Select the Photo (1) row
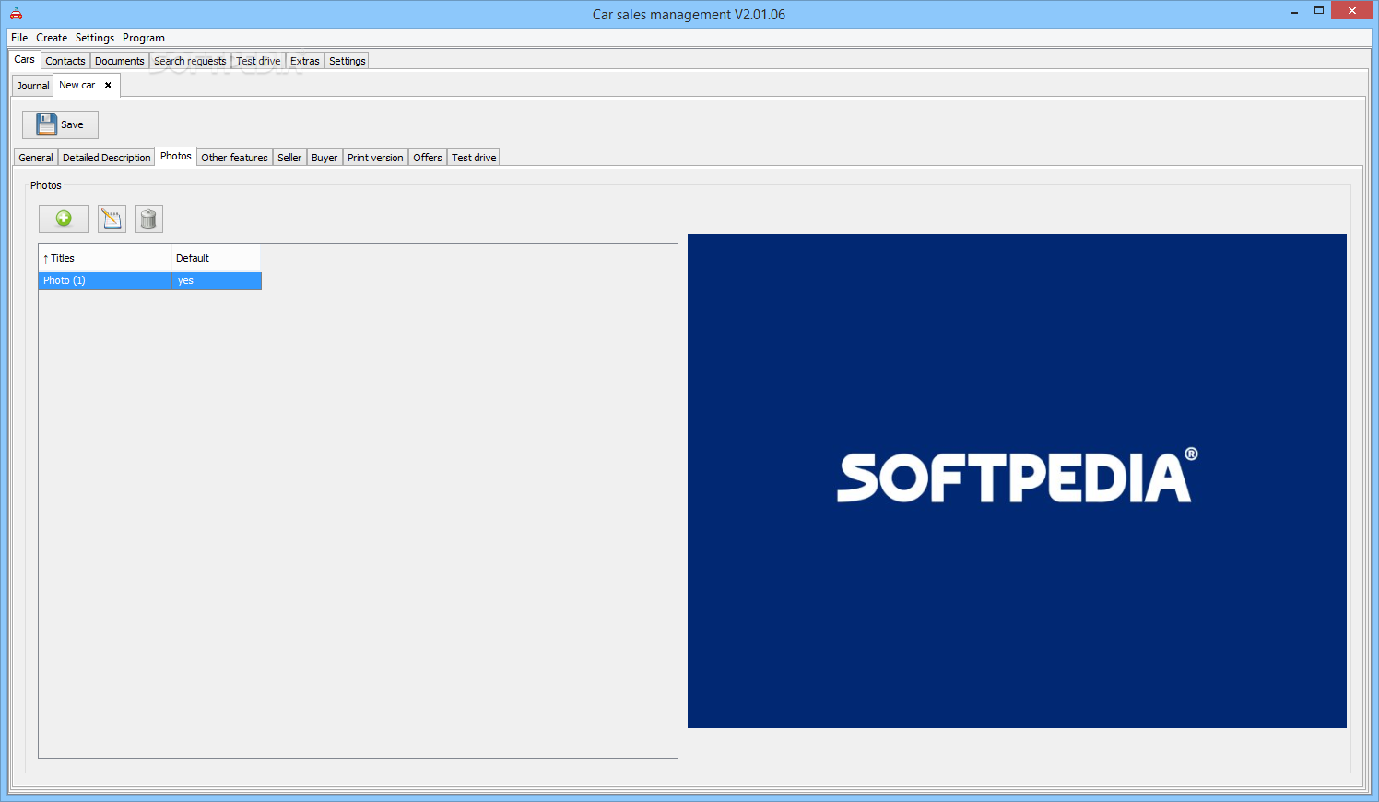This screenshot has height=802, width=1379. click(x=150, y=280)
